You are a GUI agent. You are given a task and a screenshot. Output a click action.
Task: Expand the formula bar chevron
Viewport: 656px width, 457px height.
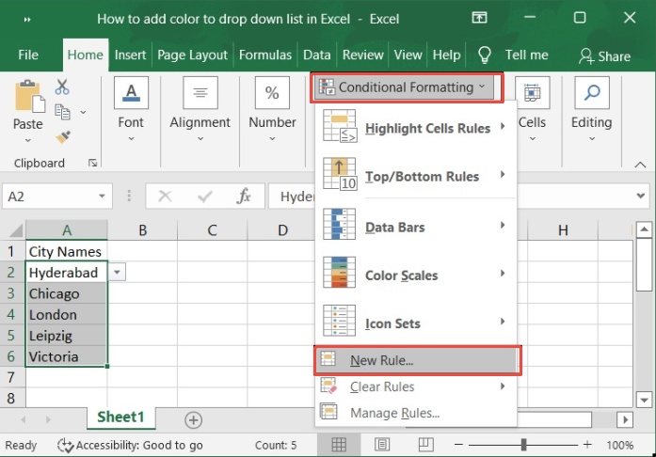coord(641,196)
